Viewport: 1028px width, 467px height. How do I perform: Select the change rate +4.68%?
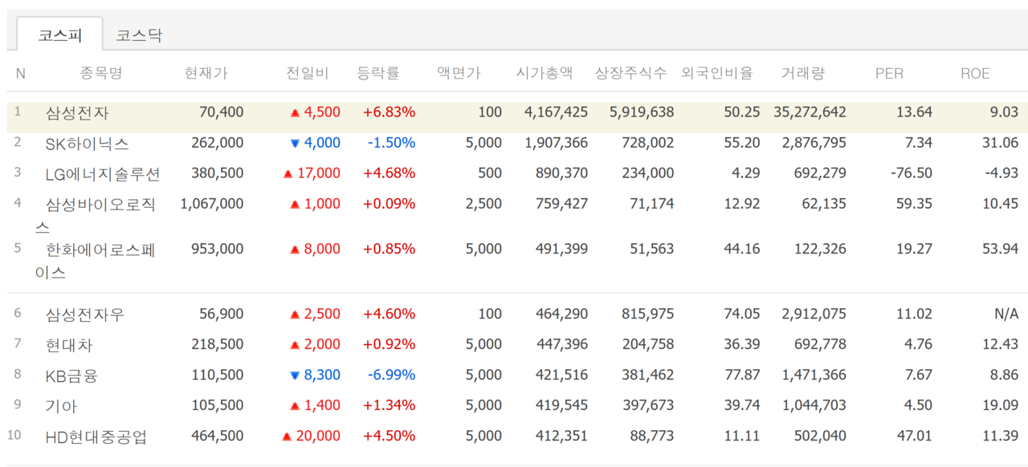pyautogui.click(x=389, y=173)
